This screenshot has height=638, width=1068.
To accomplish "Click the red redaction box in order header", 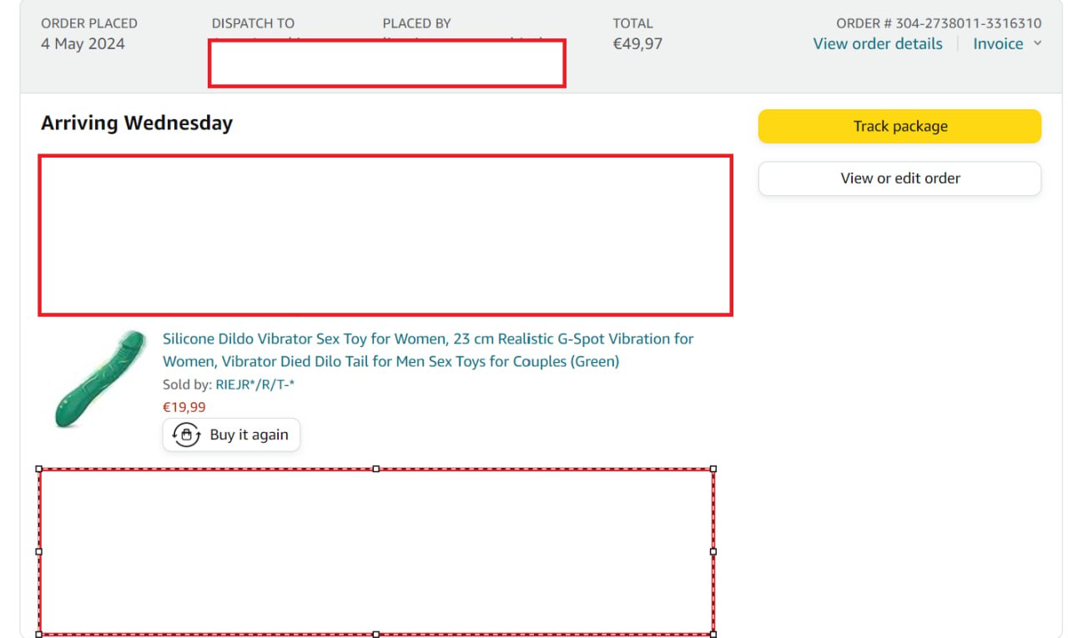I will click(387, 63).
